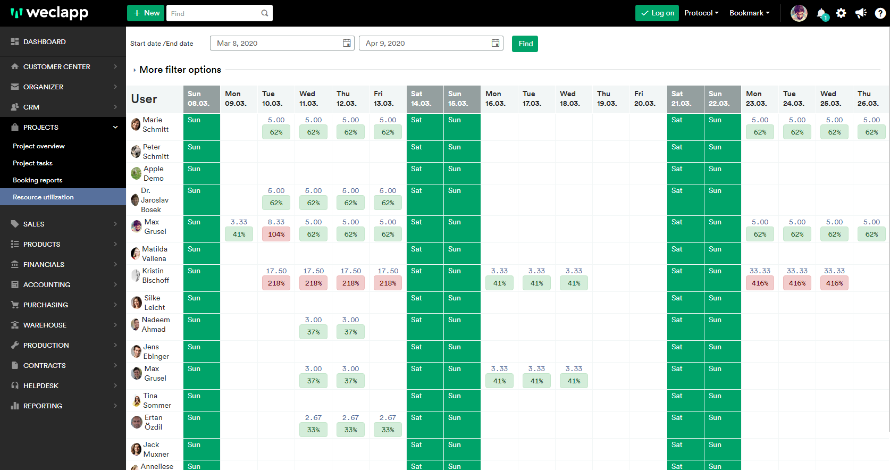Viewport: 890px width, 470px height.
Task: Open calendar picker for end date
Action: click(496, 43)
